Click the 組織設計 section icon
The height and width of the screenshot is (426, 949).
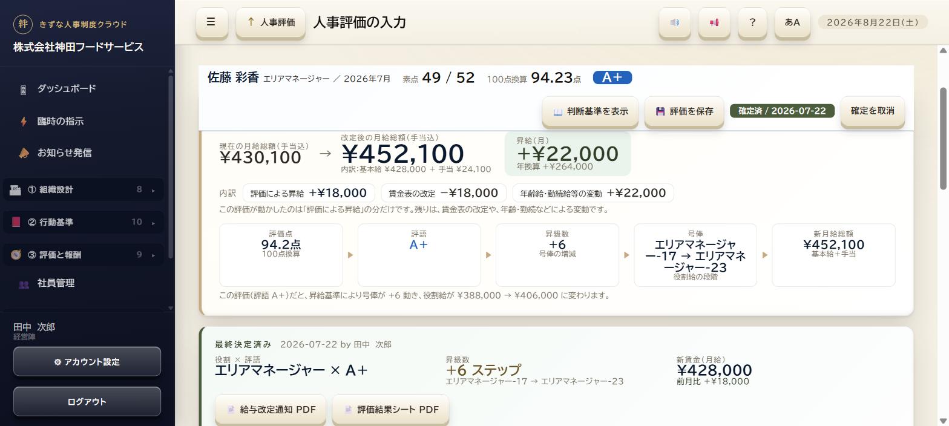point(16,190)
